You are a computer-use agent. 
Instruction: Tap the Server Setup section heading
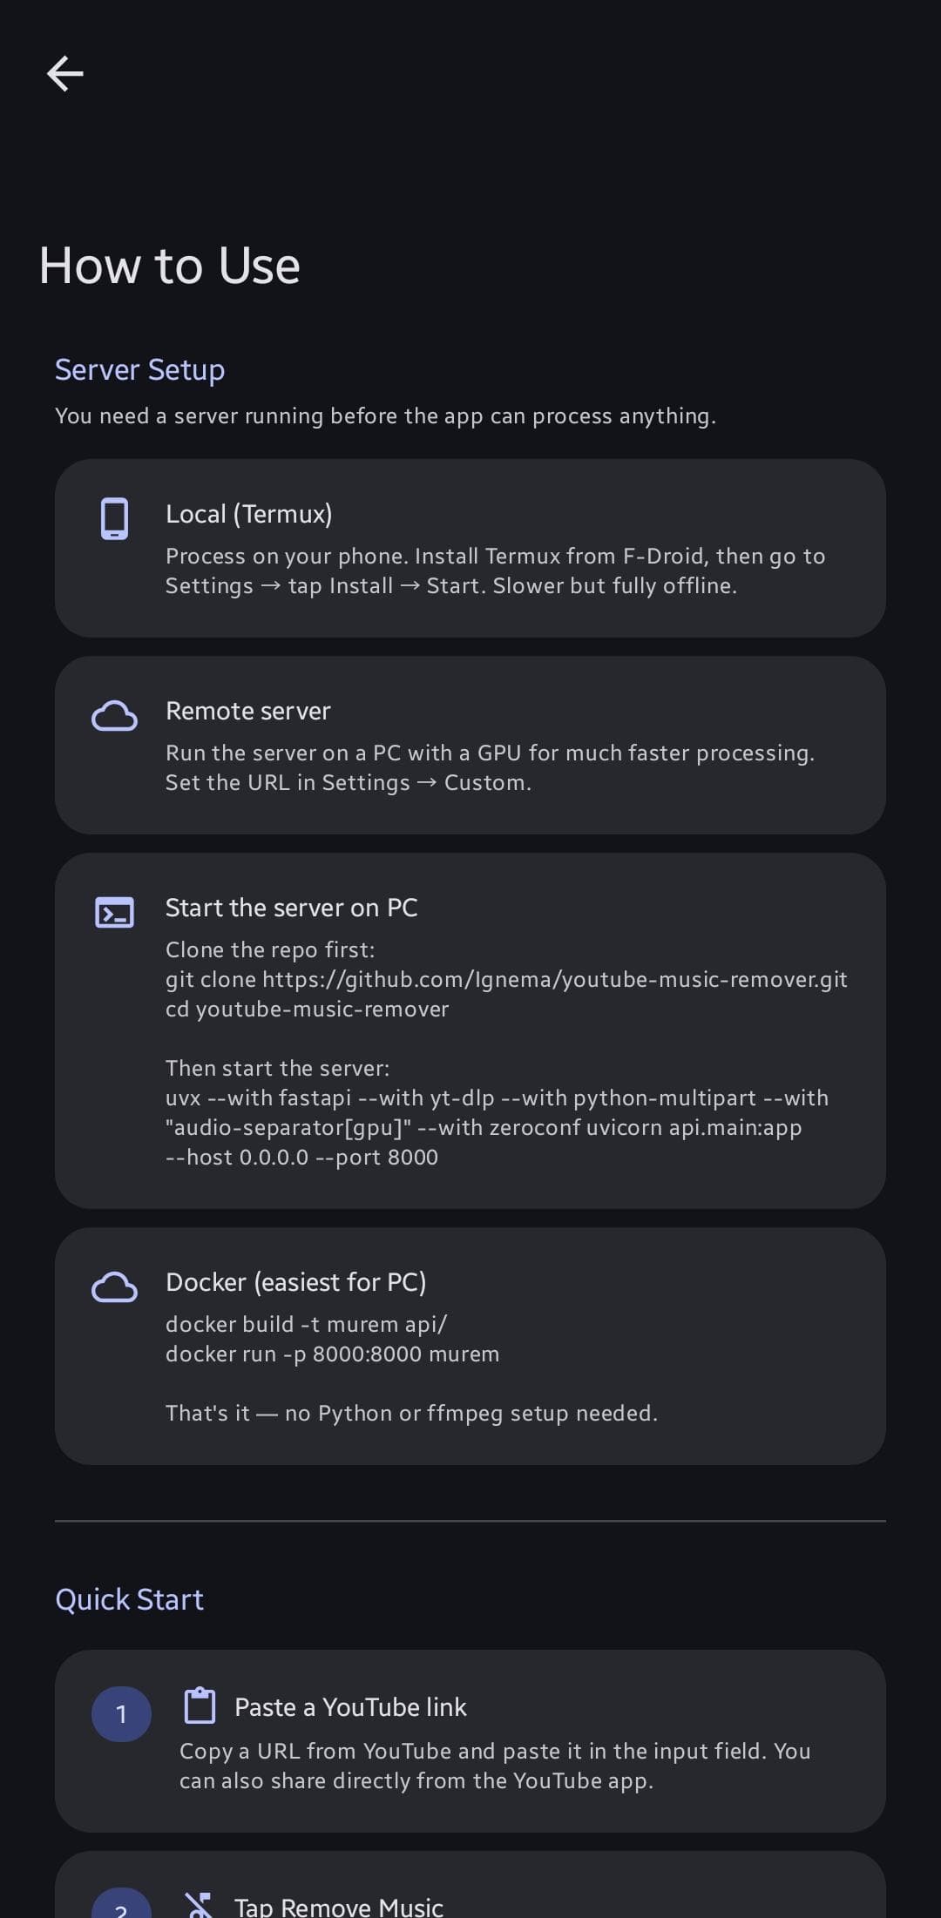pyautogui.click(x=139, y=369)
